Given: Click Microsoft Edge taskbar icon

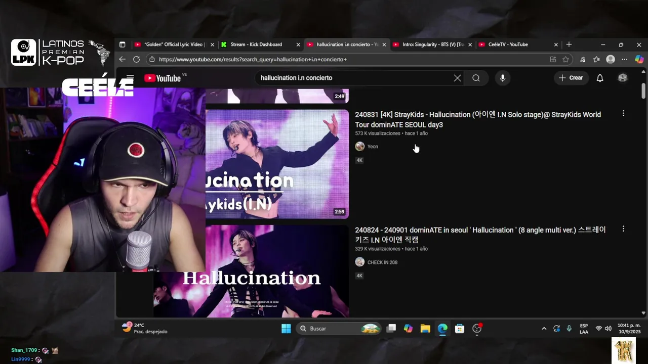Looking at the screenshot, I should (442, 329).
